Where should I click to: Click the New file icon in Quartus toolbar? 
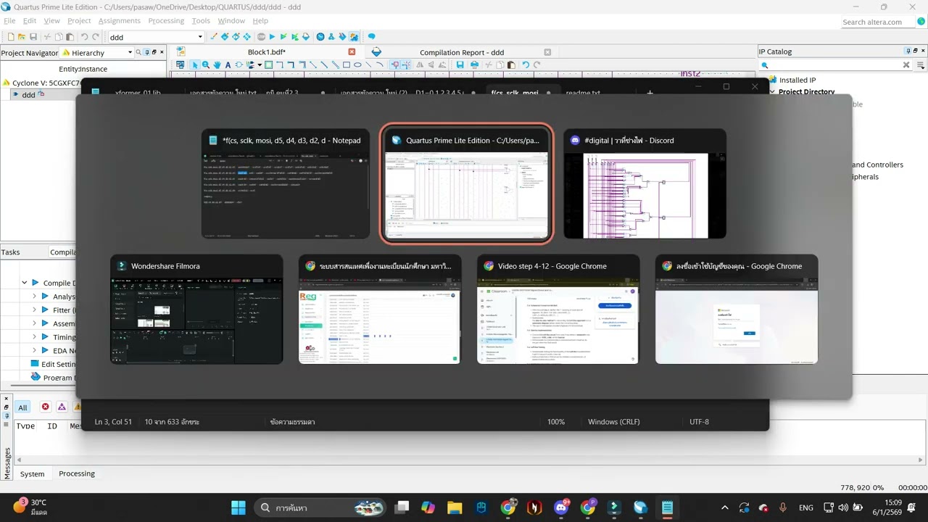[x=11, y=36]
